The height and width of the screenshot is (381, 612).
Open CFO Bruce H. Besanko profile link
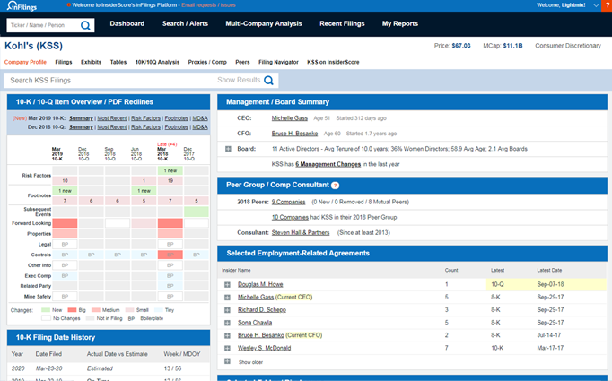coord(294,134)
